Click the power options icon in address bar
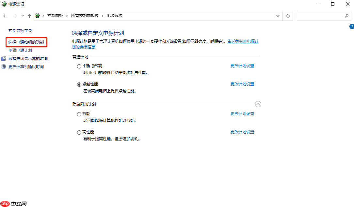The width and height of the screenshot is (354, 207). click(x=37, y=15)
